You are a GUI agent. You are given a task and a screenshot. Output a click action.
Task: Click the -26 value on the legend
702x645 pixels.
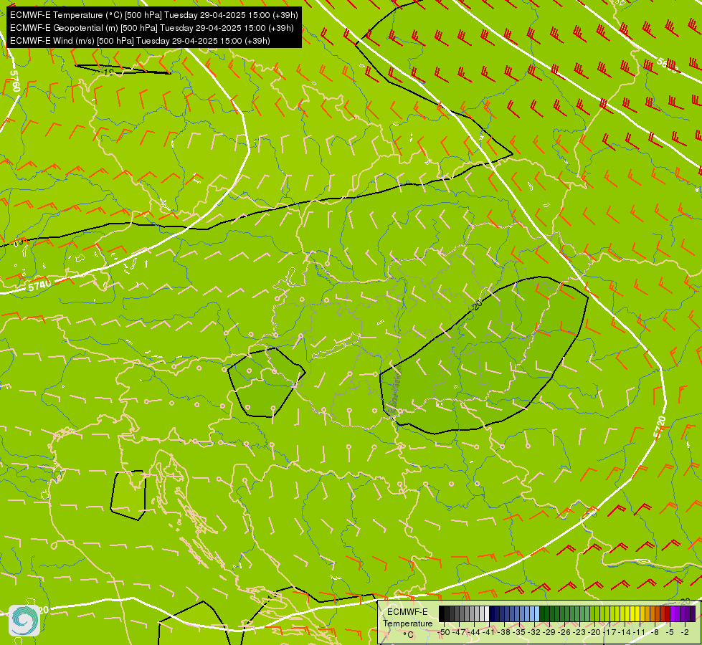(x=564, y=632)
